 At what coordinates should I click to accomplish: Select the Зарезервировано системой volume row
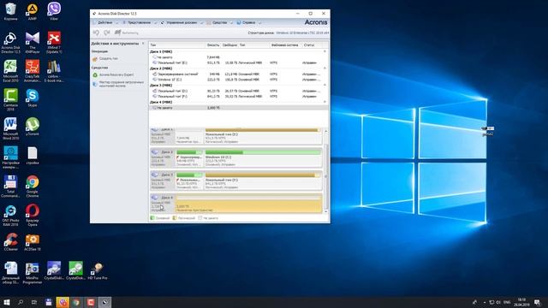click(x=238, y=74)
